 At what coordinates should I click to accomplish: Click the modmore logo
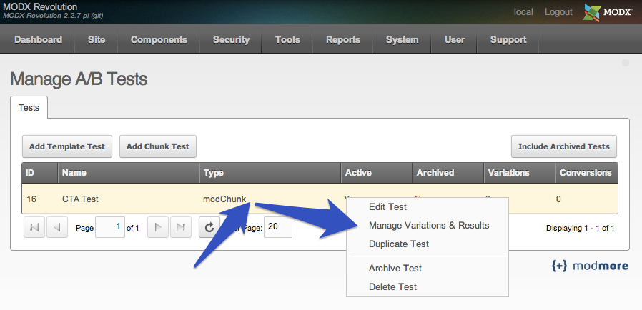[590, 266]
